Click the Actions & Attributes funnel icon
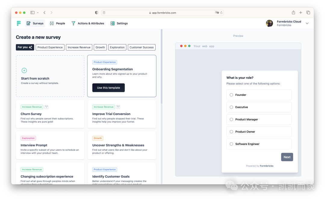The height and width of the screenshot is (199, 325). click(x=73, y=23)
